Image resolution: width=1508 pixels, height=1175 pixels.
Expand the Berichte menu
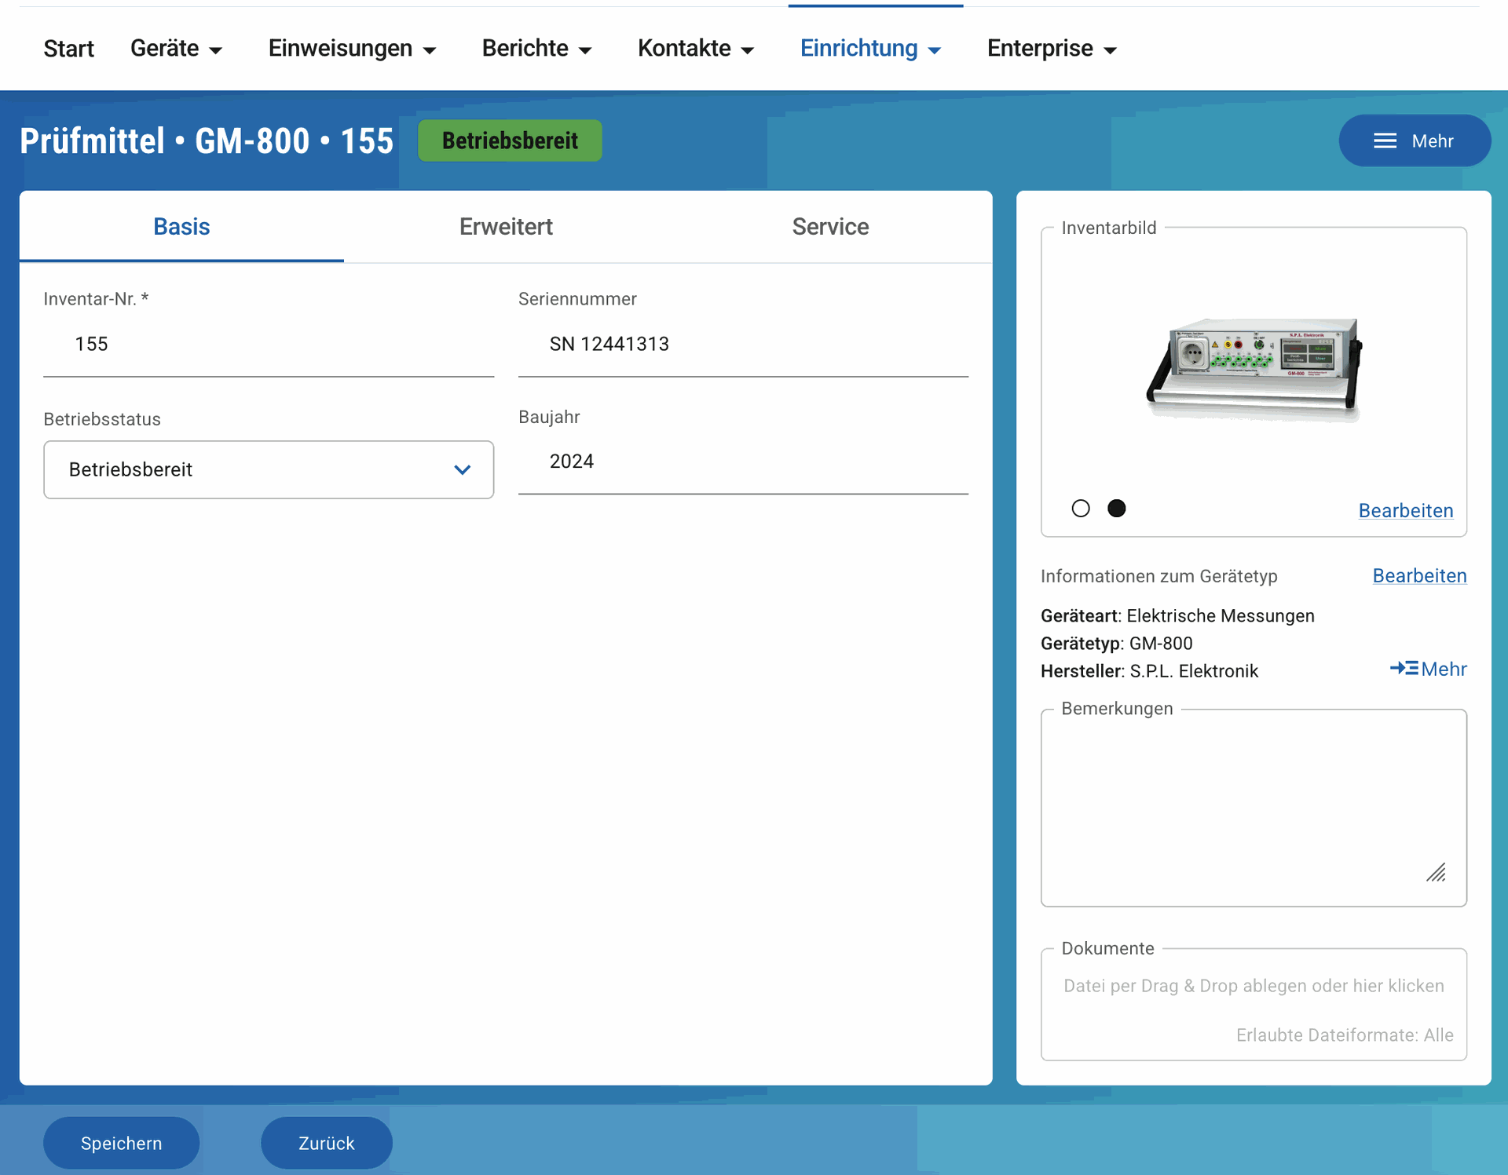(536, 49)
